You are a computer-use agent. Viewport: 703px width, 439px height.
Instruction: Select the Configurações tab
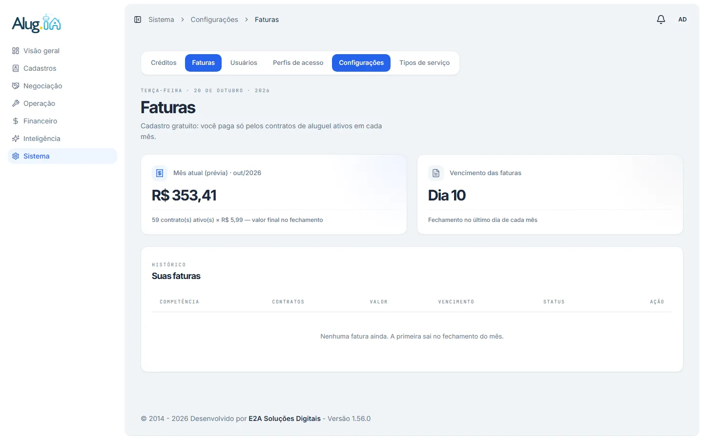point(361,63)
